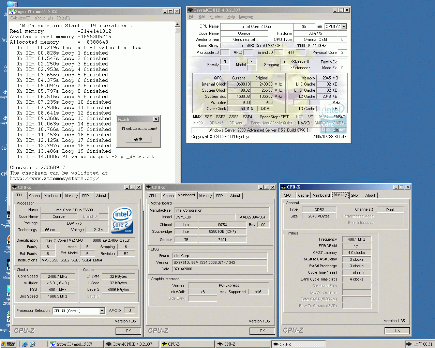Select Cache tab in CPU-Z Memory window
The height and width of the screenshot is (348, 435).
pos(303,195)
